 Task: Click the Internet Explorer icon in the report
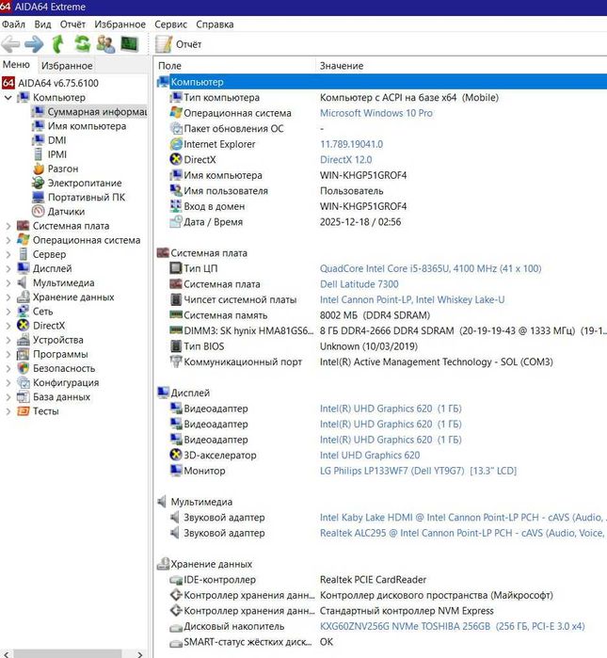tap(176, 144)
